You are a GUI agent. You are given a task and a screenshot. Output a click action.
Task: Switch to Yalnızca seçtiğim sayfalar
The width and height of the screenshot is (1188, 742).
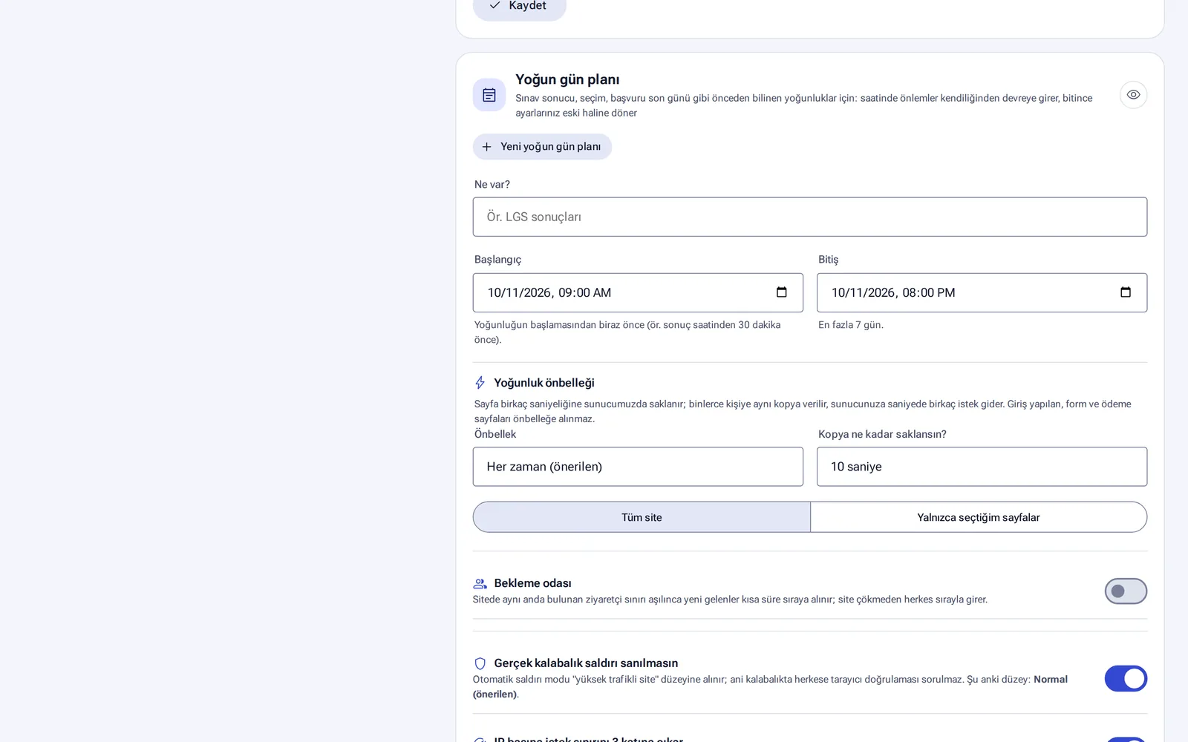(979, 517)
